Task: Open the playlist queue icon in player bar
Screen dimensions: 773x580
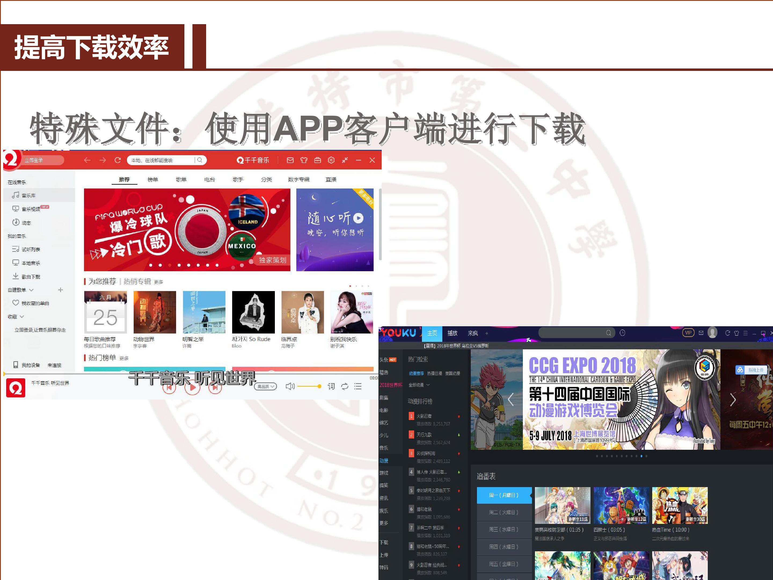Action: coord(358,386)
